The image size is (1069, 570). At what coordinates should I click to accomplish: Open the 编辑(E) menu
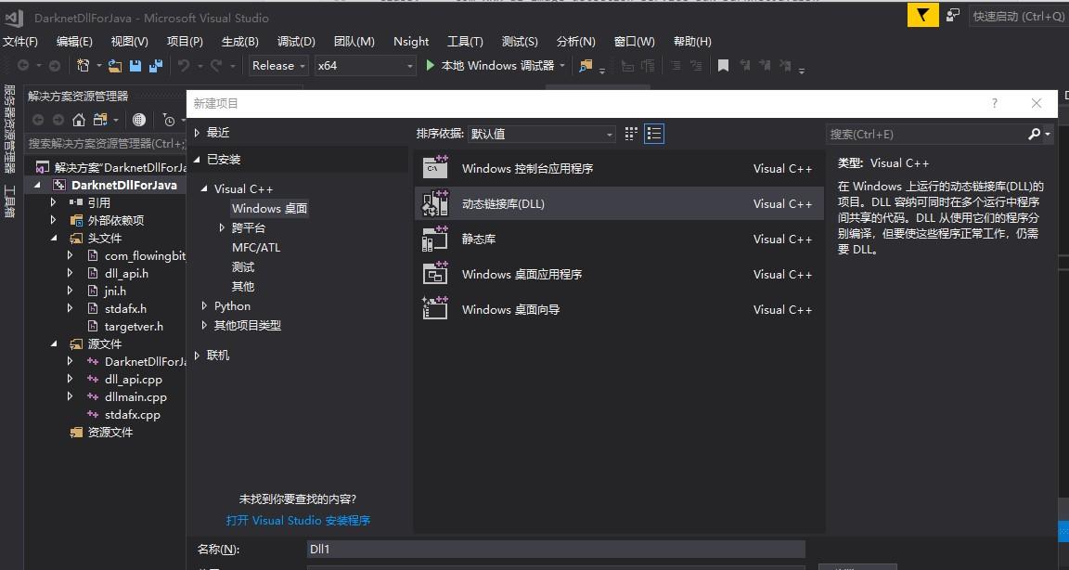pos(74,42)
